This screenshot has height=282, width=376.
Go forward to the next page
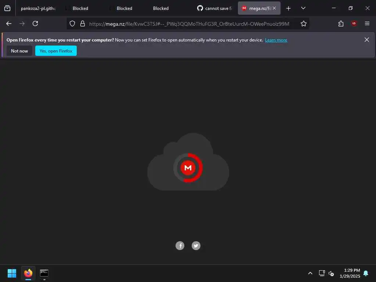[x=22, y=23]
